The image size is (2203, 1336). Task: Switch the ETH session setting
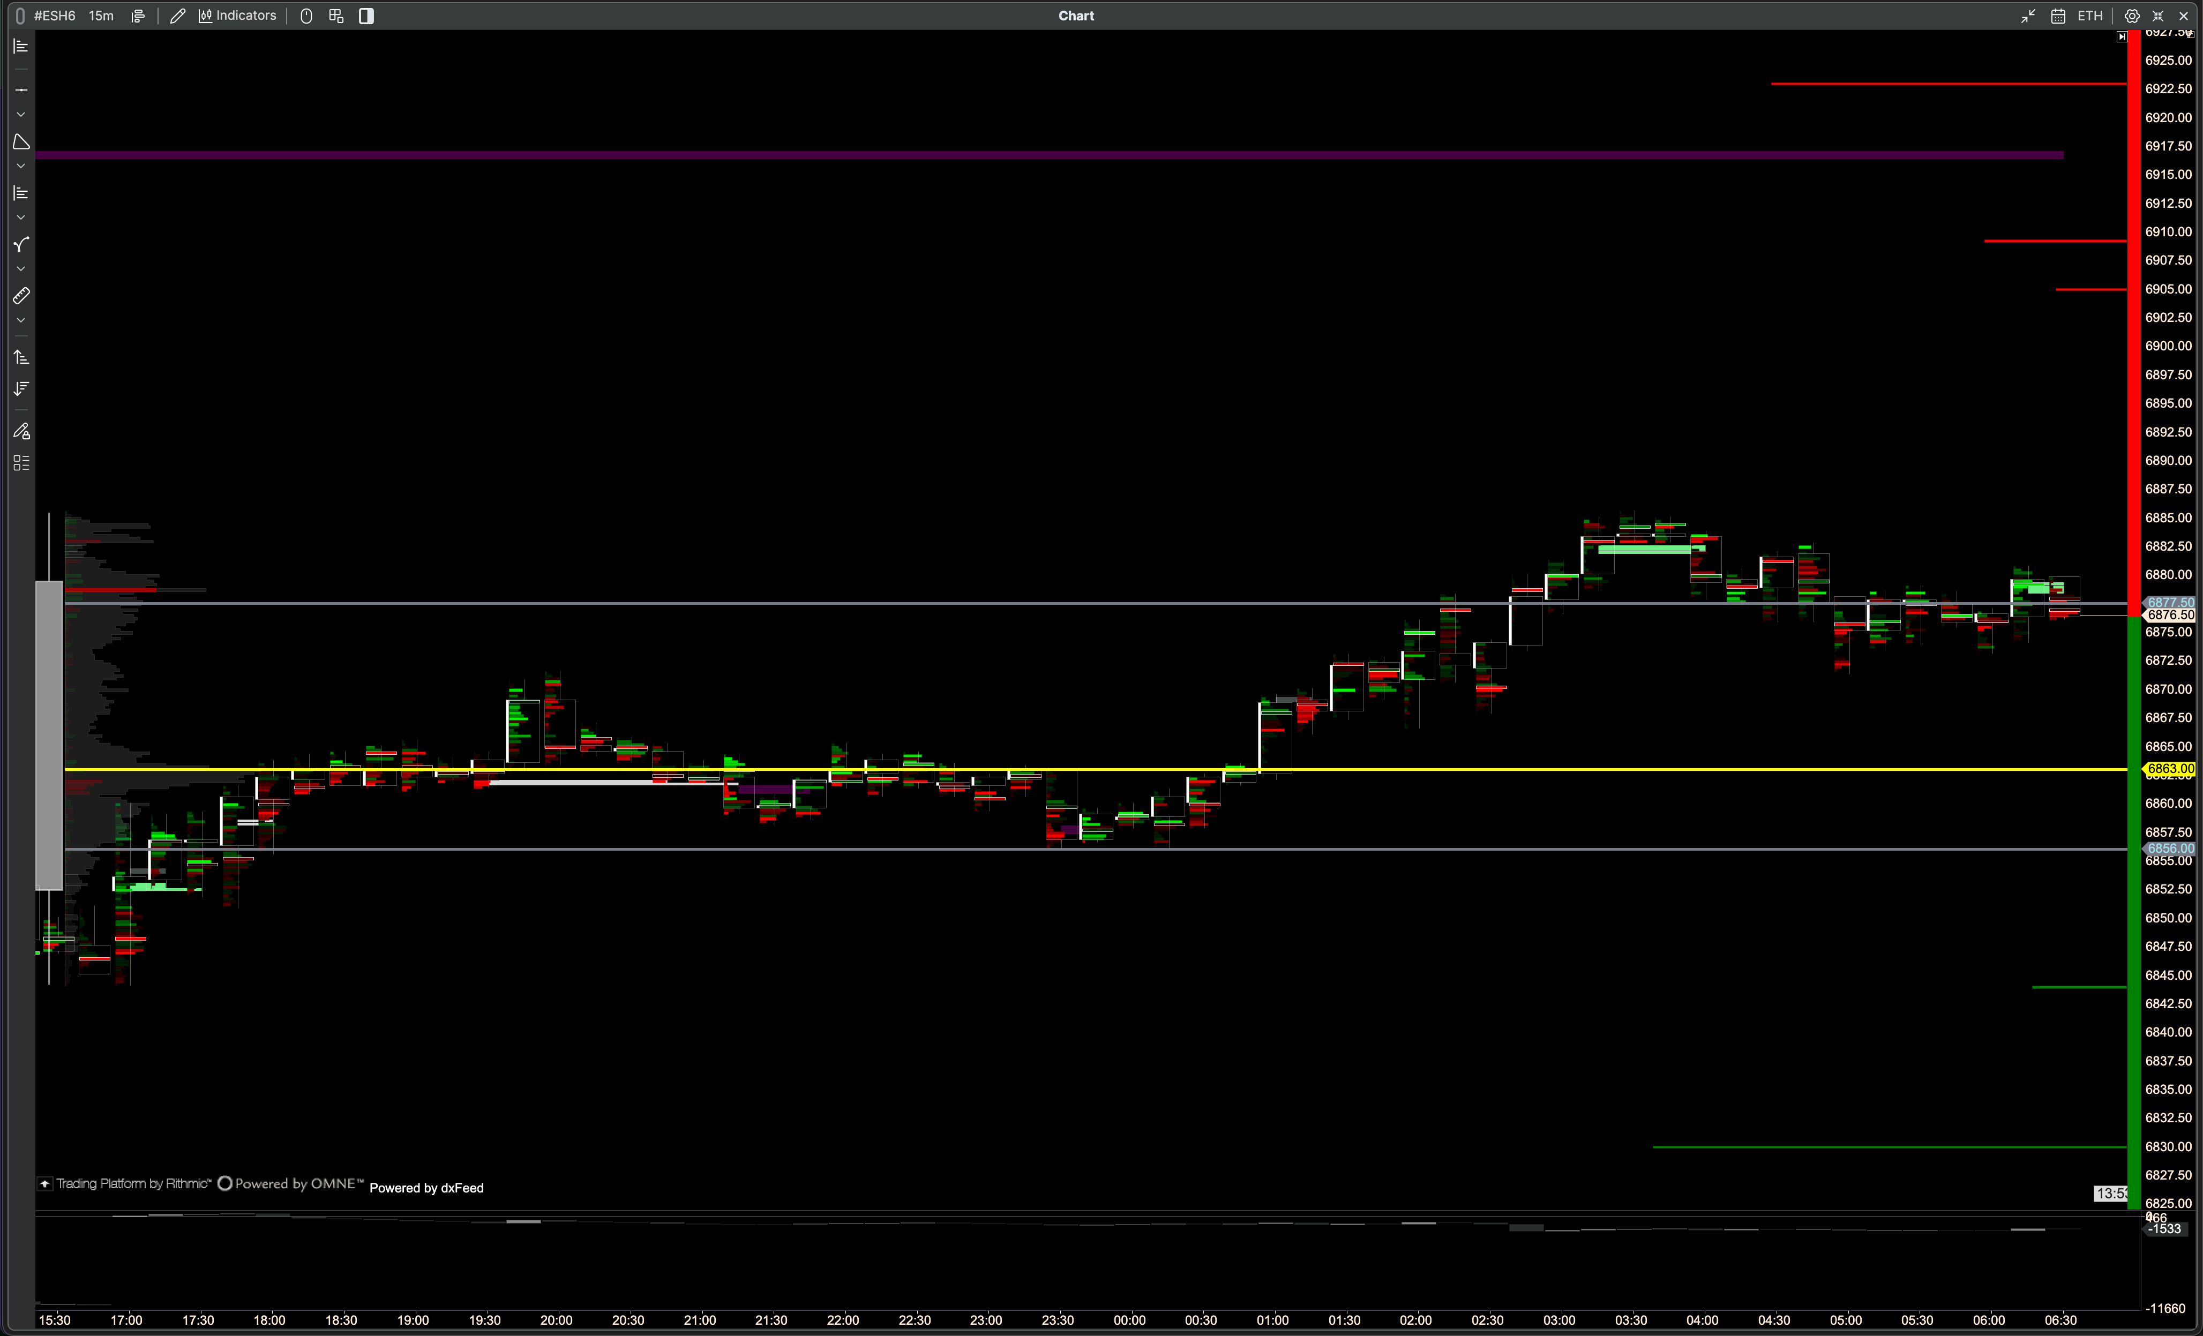coord(2089,15)
